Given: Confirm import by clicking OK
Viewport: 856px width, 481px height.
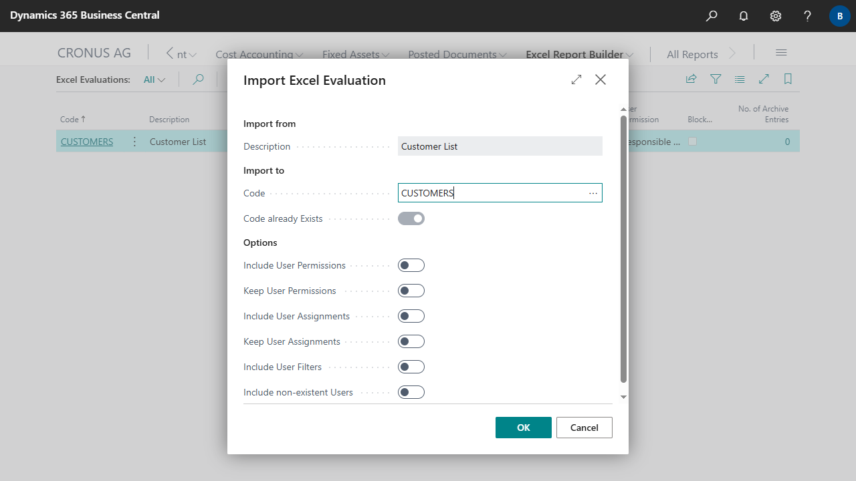Looking at the screenshot, I should (x=523, y=427).
